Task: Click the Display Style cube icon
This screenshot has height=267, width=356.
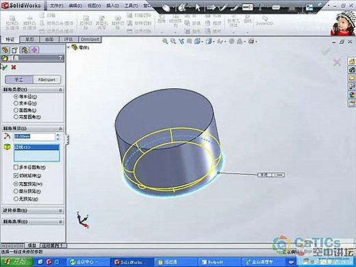Action: [209, 41]
